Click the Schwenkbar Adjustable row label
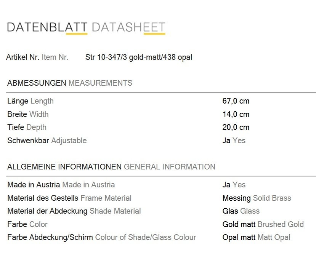316x270 pixels. pos(47,141)
